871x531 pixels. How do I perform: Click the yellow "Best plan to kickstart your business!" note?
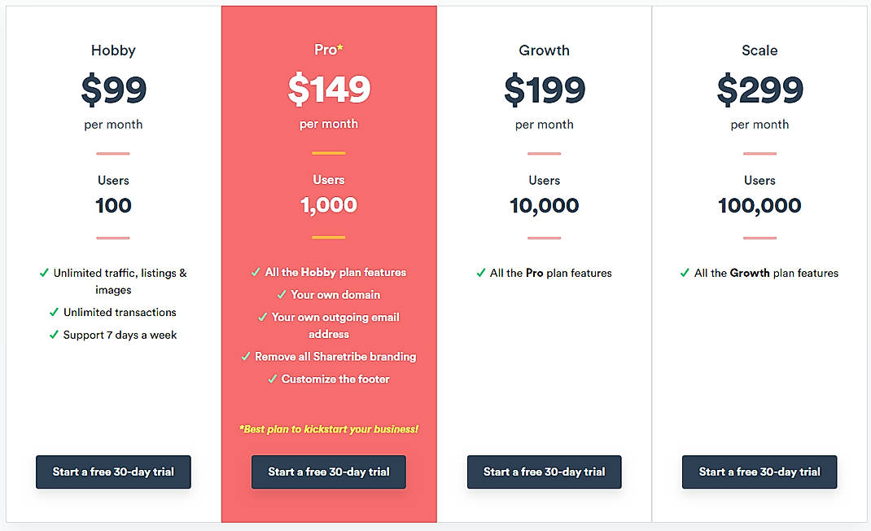pyautogui.click(x=328, y=428)
